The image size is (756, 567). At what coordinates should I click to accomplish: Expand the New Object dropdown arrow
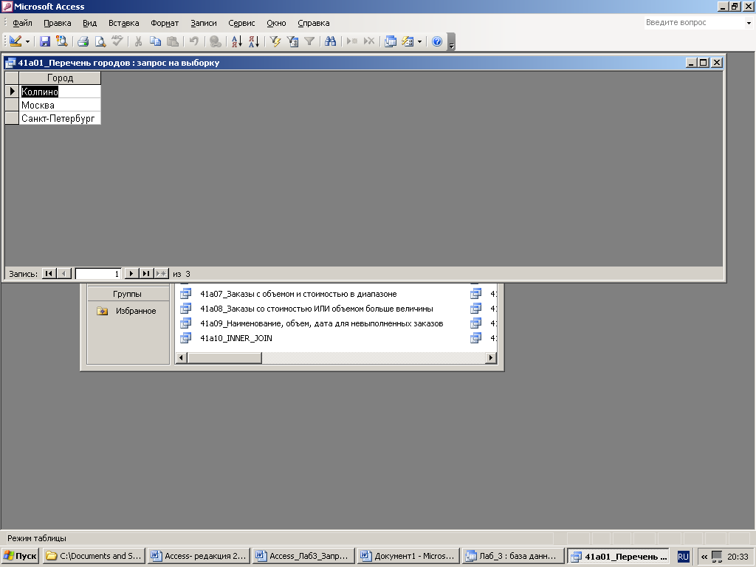pos(419,42)
